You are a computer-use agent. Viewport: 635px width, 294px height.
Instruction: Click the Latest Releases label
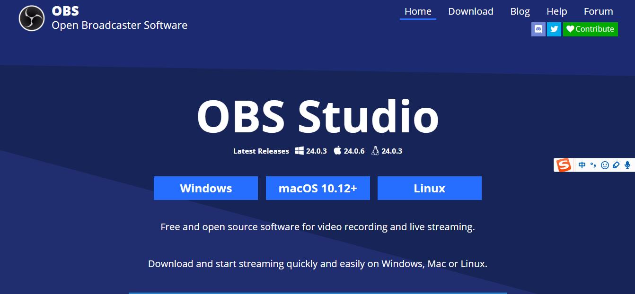pos(261,151)
